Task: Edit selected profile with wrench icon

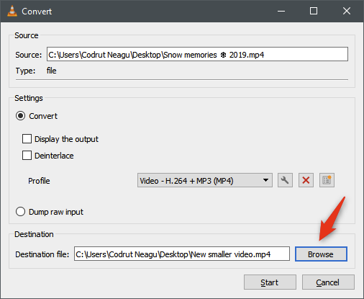Action: point(285,180)
